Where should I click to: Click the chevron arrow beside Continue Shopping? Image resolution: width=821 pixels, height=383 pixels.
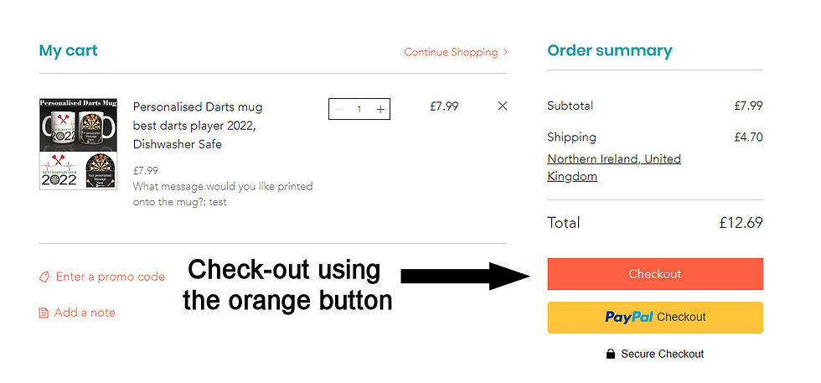[505, 52]
